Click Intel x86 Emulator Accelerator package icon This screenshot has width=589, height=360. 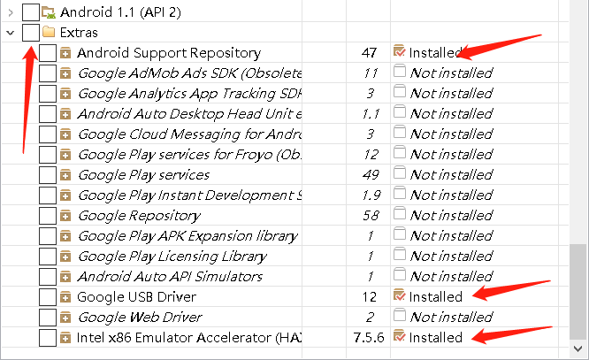coord(65,338)
